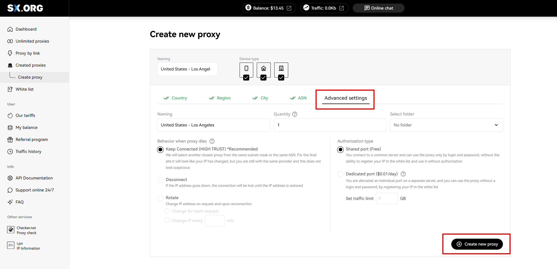Viewport: 557px width, 269px height.
Task: Click the Quantity input field
Action: (330, 125)
